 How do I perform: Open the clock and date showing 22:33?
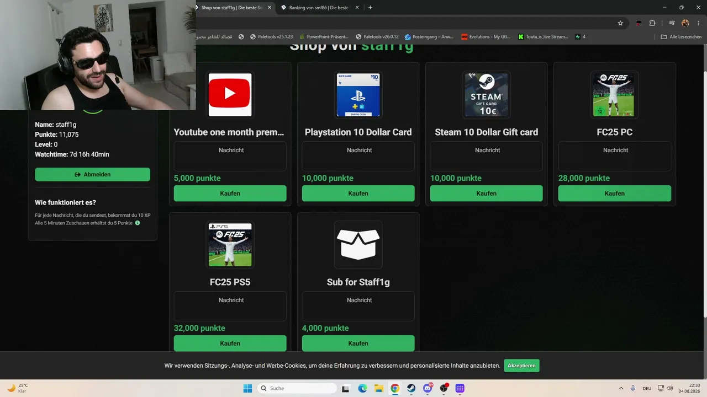point(690,388)
